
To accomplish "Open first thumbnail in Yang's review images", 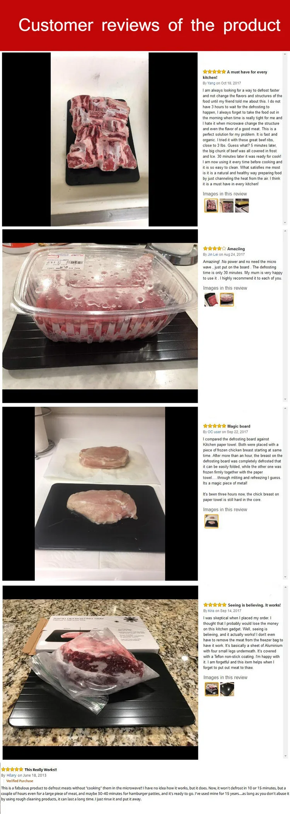I will (x=211, y=206).
